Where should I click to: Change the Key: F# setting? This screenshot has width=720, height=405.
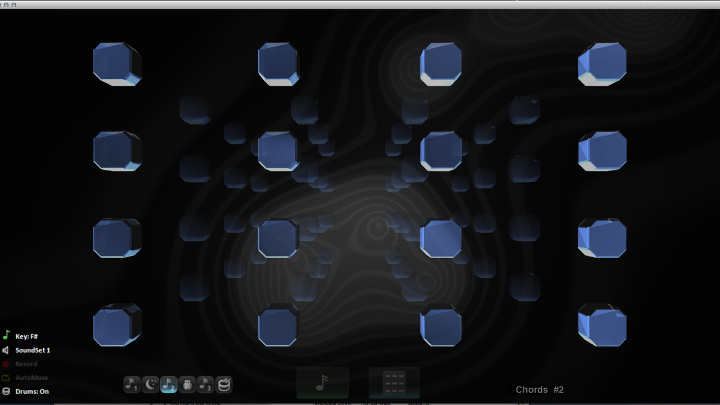26,336
